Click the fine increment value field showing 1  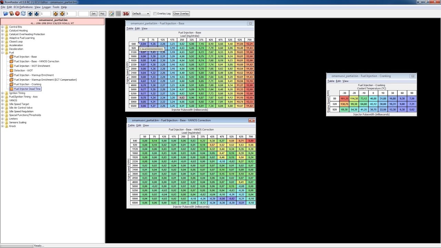click(x=45, y=13)
